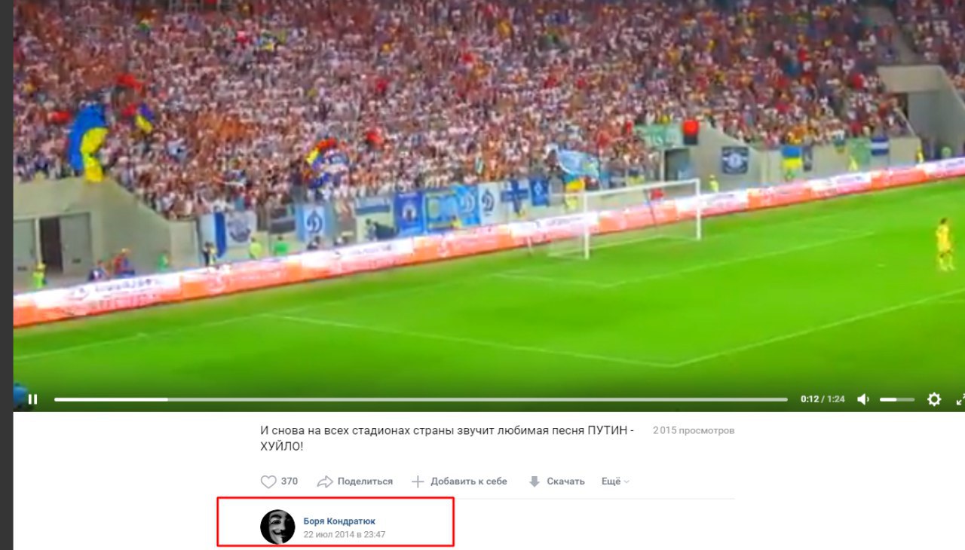Pause the video playback

tap(32, 399)
